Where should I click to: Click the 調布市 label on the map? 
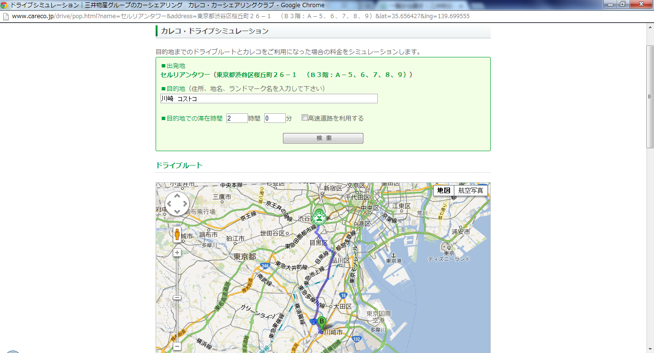coord(208,235)
